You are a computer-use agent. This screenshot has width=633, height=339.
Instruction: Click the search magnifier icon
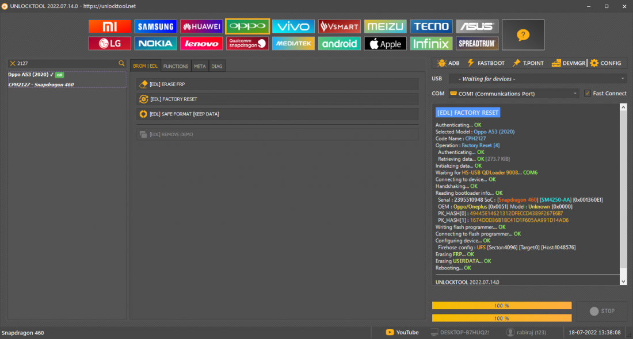point(121,63)
